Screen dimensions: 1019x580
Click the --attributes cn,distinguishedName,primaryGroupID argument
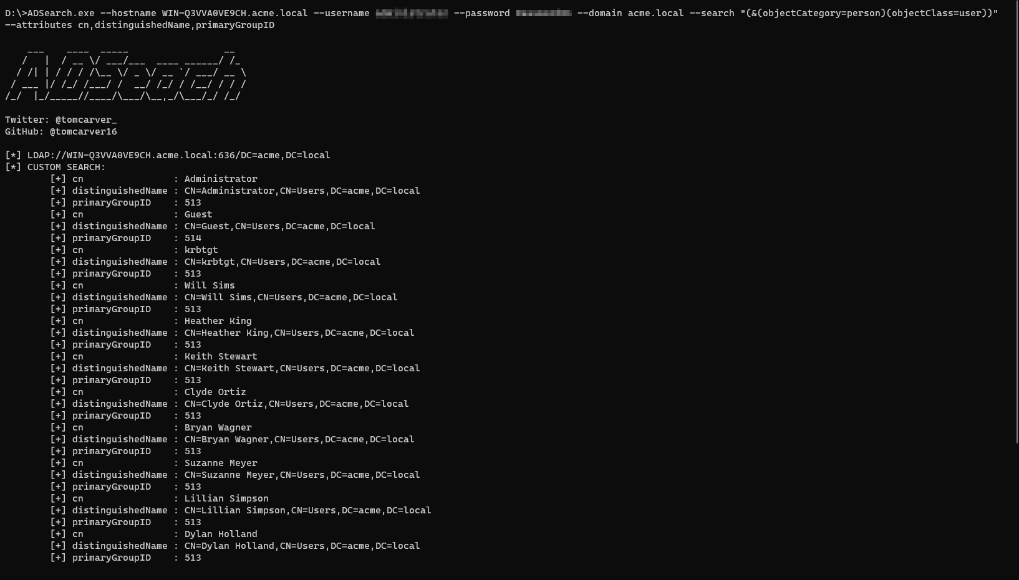140,25
